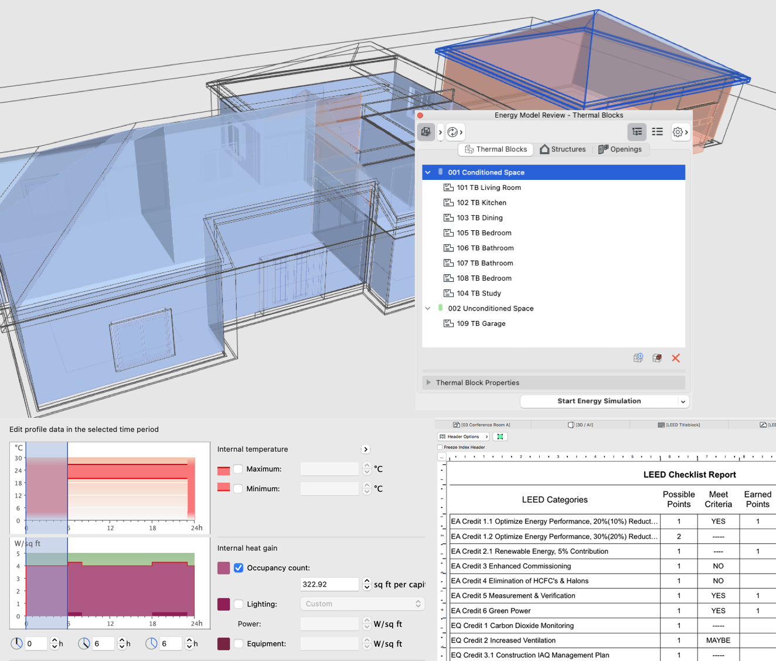Toggle the 3D view cube icon in the review toolbar
Screen dimensions: 776x661
pos(426,132)
